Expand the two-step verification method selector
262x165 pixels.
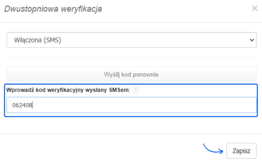pyautogui.click(x=131, y=39)
